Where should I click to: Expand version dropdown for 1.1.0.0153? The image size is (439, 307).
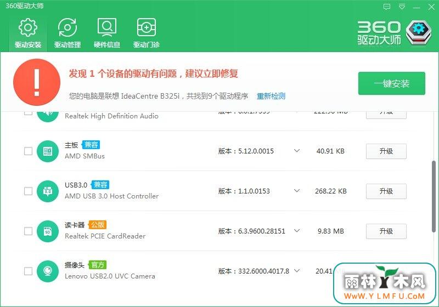297,191
